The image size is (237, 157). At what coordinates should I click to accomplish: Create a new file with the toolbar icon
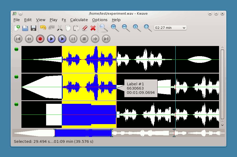click(17, 28)
